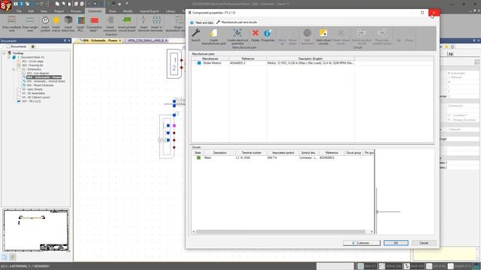
Task: Switch to Manufacturer part and circuits tab
Action: pos(237,22)
